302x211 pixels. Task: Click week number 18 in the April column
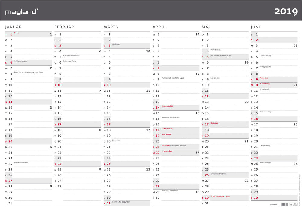tap(197, 192)
